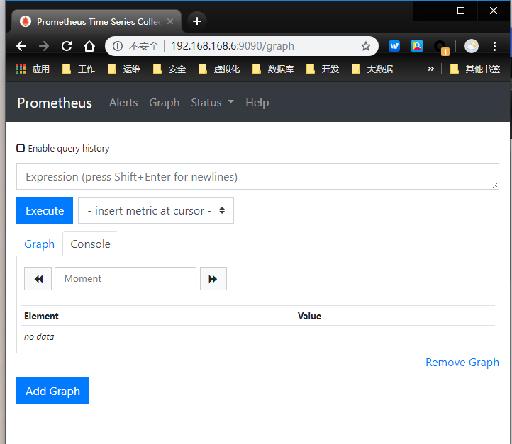Image resolution: width=512 pixels, height=444 pixels.
Task: Open Chrome's three-dot menu
Action: point(494,46)
